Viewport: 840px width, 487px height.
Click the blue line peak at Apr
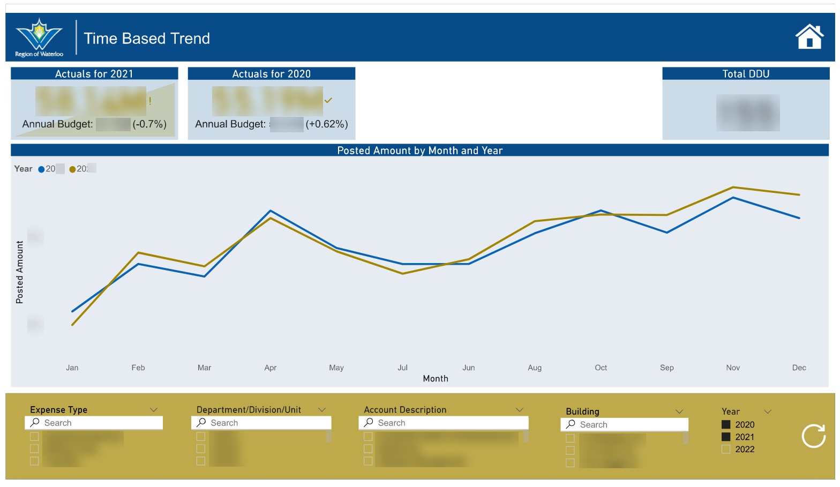(x=271, y=211)
